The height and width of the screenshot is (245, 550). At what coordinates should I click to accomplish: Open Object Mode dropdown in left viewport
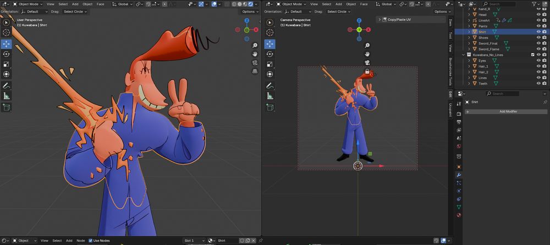click(28, 4)
